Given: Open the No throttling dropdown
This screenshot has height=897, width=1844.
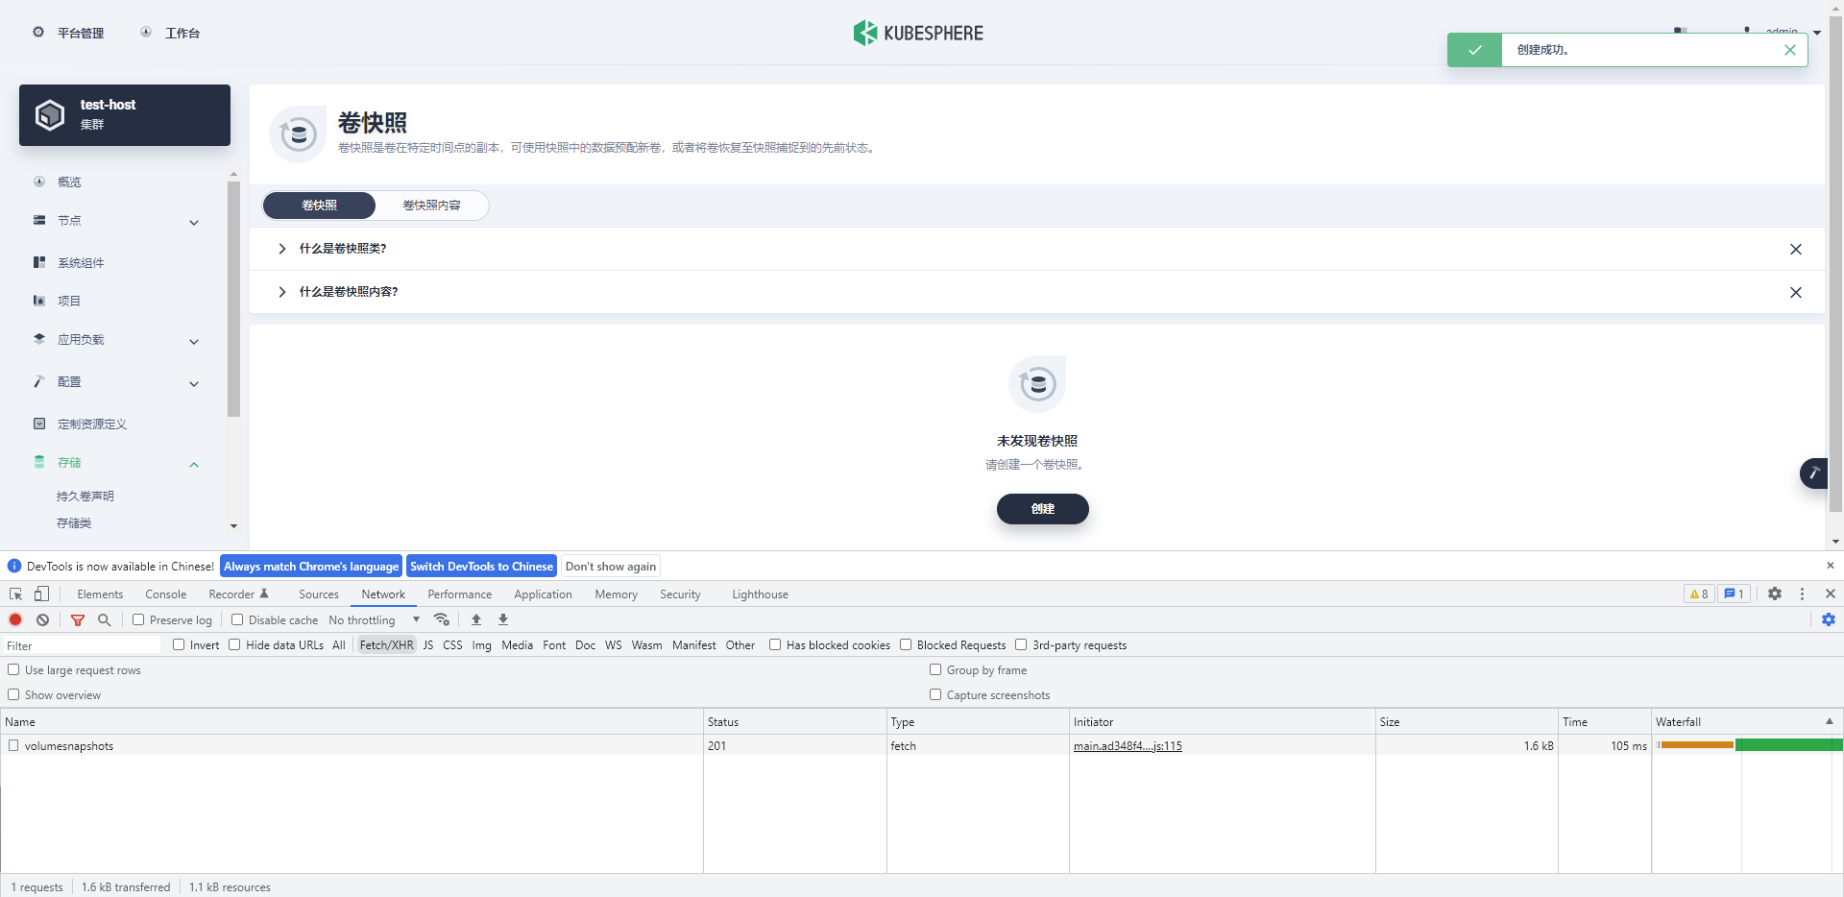Looking at the screenshot, I should coord(375,619).
